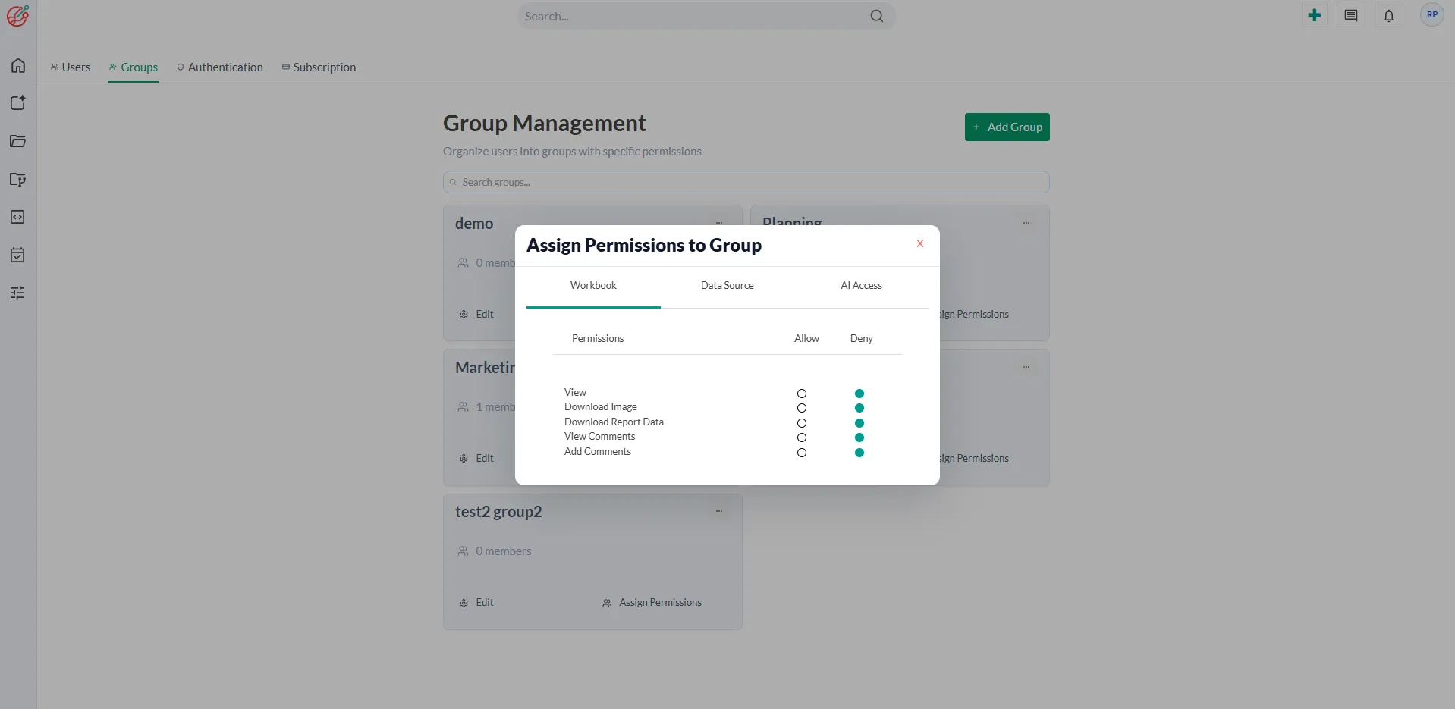
Task: Open test2 group2 more options menu
Action: tap(719, 511)
